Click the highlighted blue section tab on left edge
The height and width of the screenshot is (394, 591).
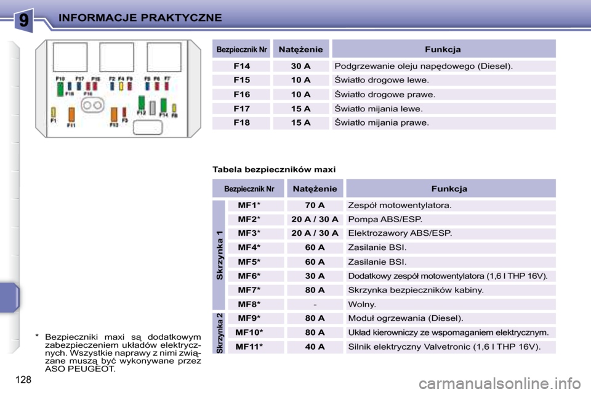pos(10,297)
